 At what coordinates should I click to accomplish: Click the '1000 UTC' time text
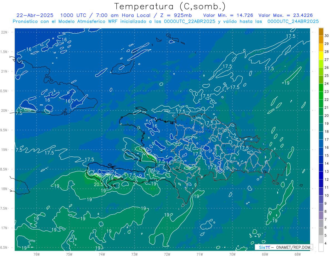pyautogui.click(x=73, y=15)
